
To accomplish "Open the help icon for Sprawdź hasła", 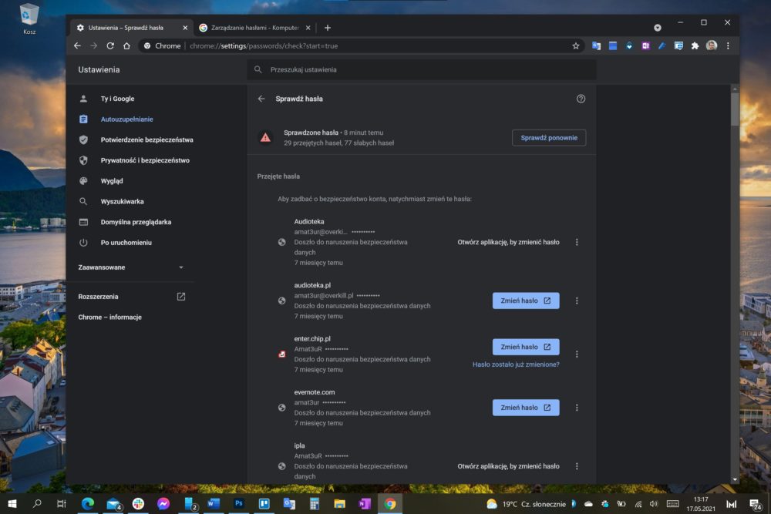I will 581,99.
